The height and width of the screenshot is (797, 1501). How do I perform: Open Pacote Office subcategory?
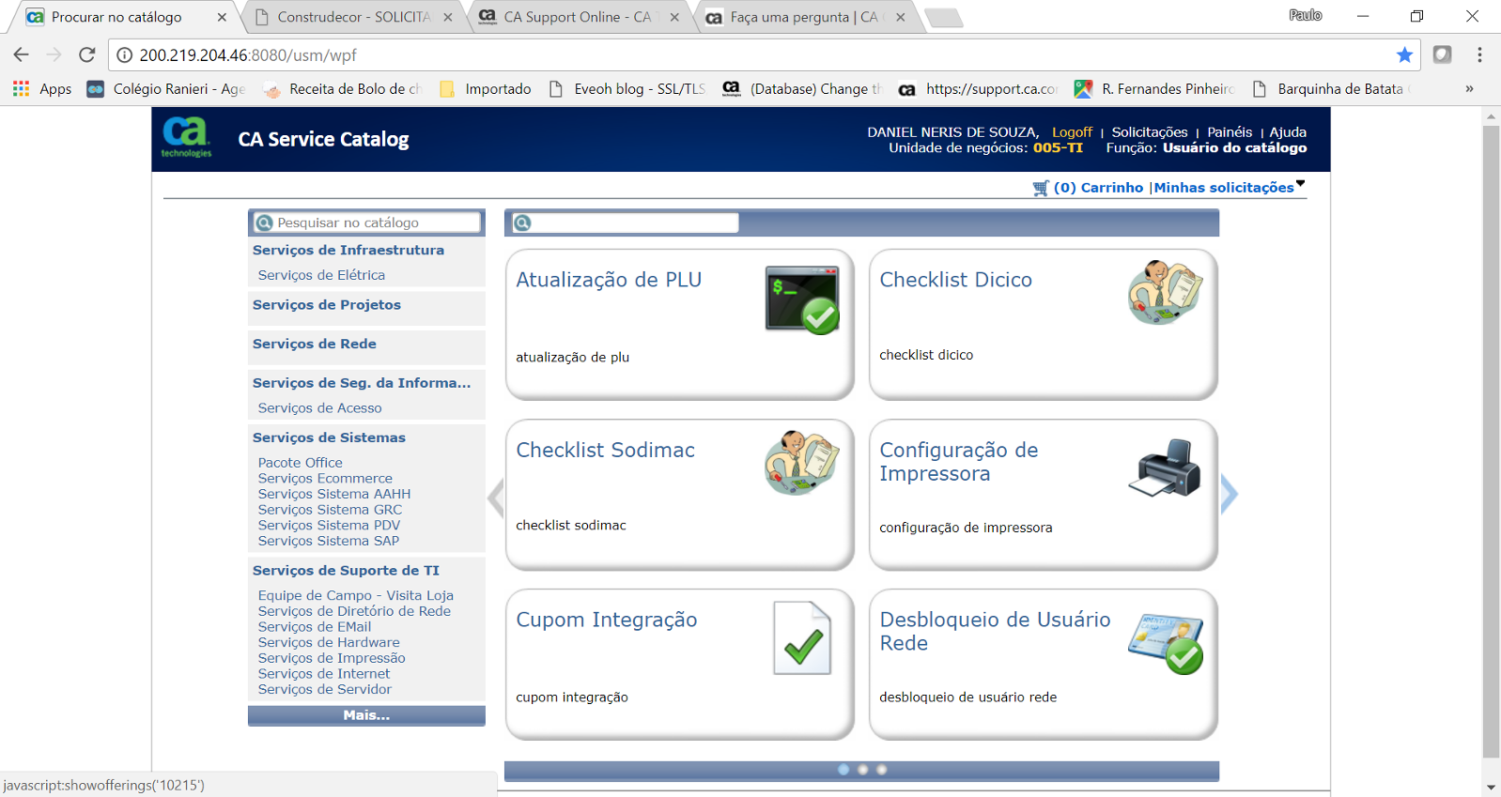click(x=301, y=463)
